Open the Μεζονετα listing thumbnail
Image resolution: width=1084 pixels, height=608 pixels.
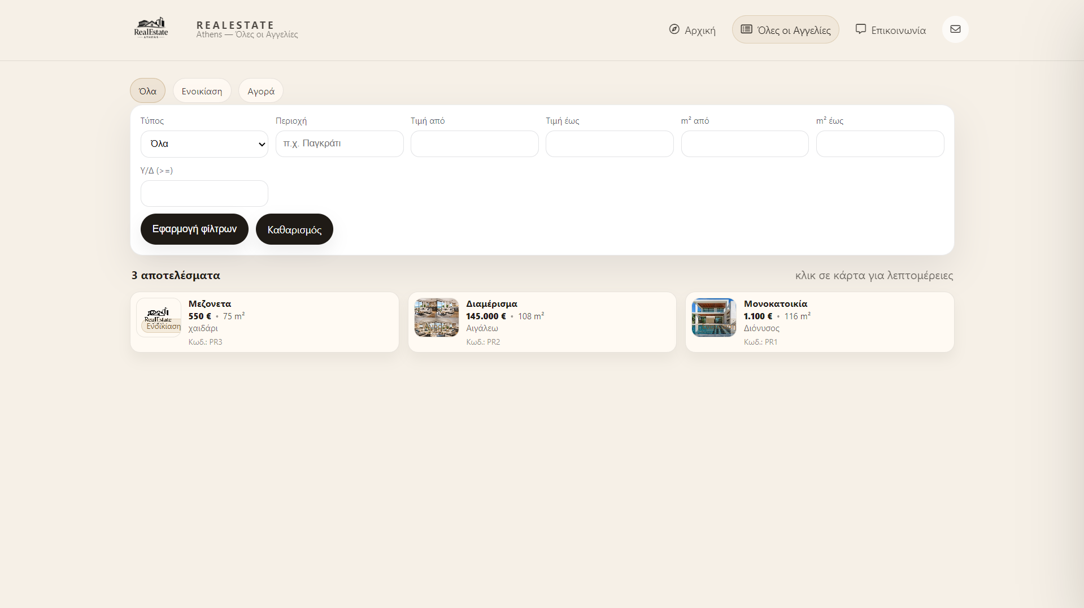[x=159, y=318]
